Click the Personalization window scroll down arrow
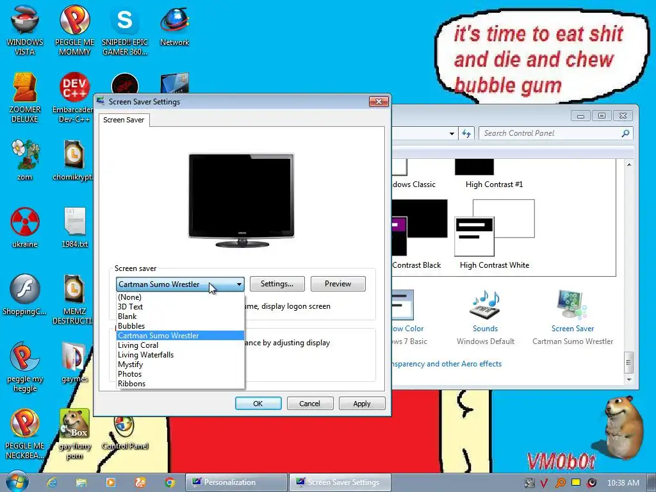The image size is (656, 492). (x=629, y=379)
